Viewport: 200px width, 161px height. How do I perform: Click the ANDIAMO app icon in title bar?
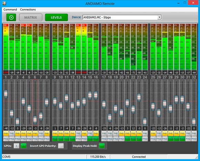tap(4, 3)
